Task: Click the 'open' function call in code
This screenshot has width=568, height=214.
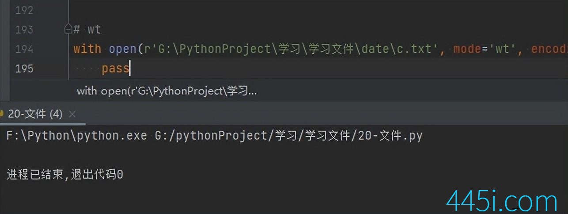Action: [x=122, y=49]
